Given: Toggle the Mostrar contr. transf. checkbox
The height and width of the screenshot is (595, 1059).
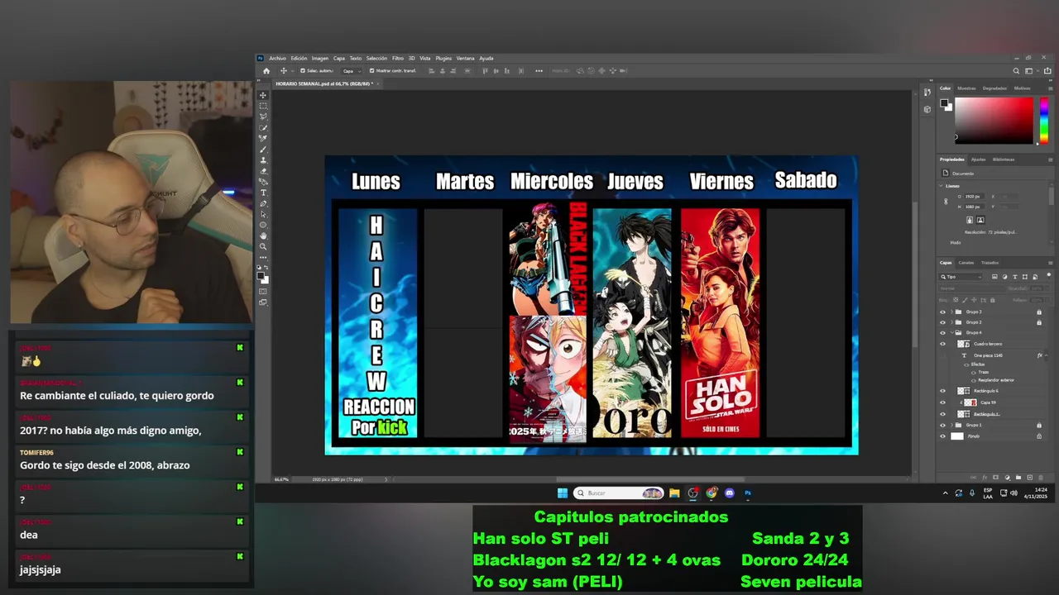Looking at the screenshot, I should (x=371, y=71).
